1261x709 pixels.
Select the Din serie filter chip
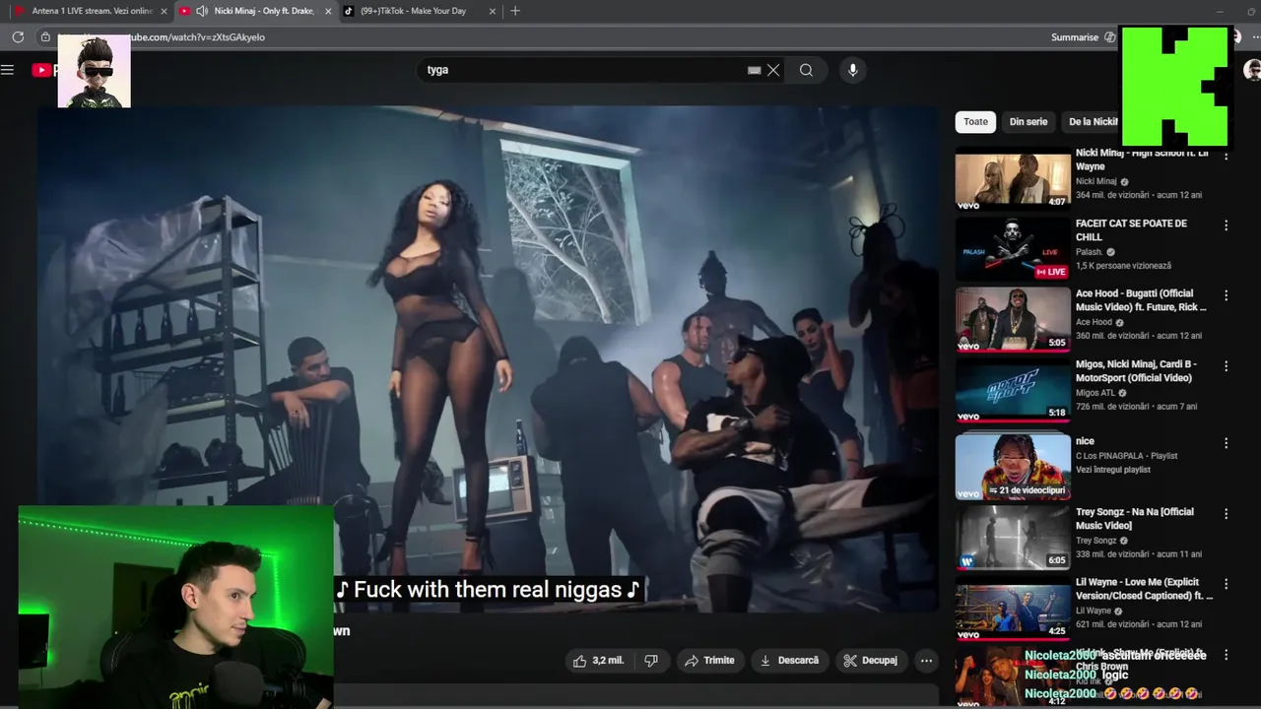tap(1029, 122)
